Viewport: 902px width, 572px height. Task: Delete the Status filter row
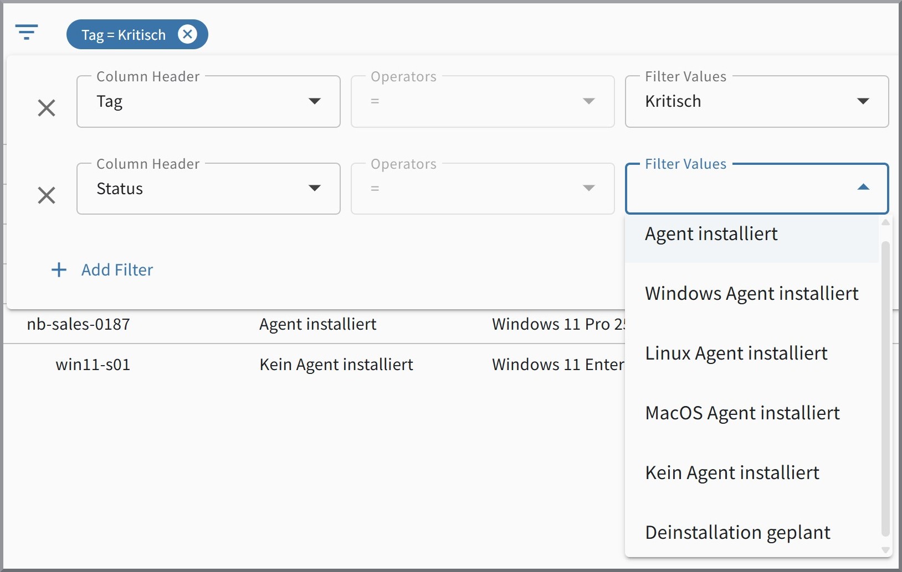click(x=47, y=195)
